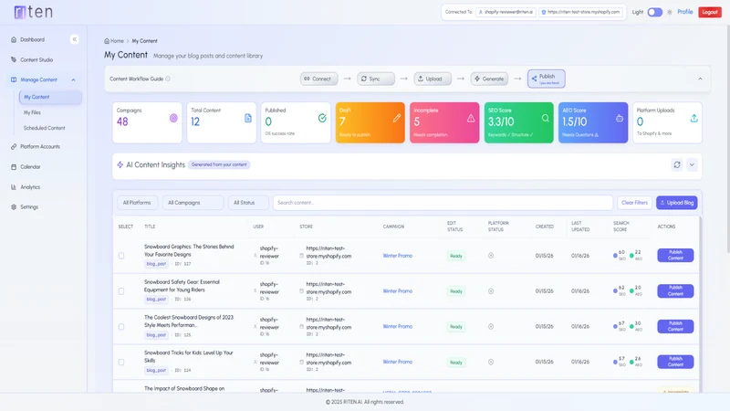Collapse the sidebar with double-chevron icon
Image resolution: width=730 pixels, height=411 pixels.
(x=75, y=39)
